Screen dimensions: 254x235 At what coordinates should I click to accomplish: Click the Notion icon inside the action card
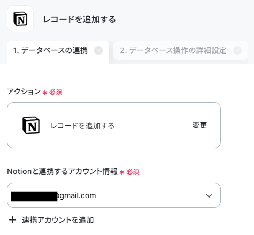click(31, 125)
